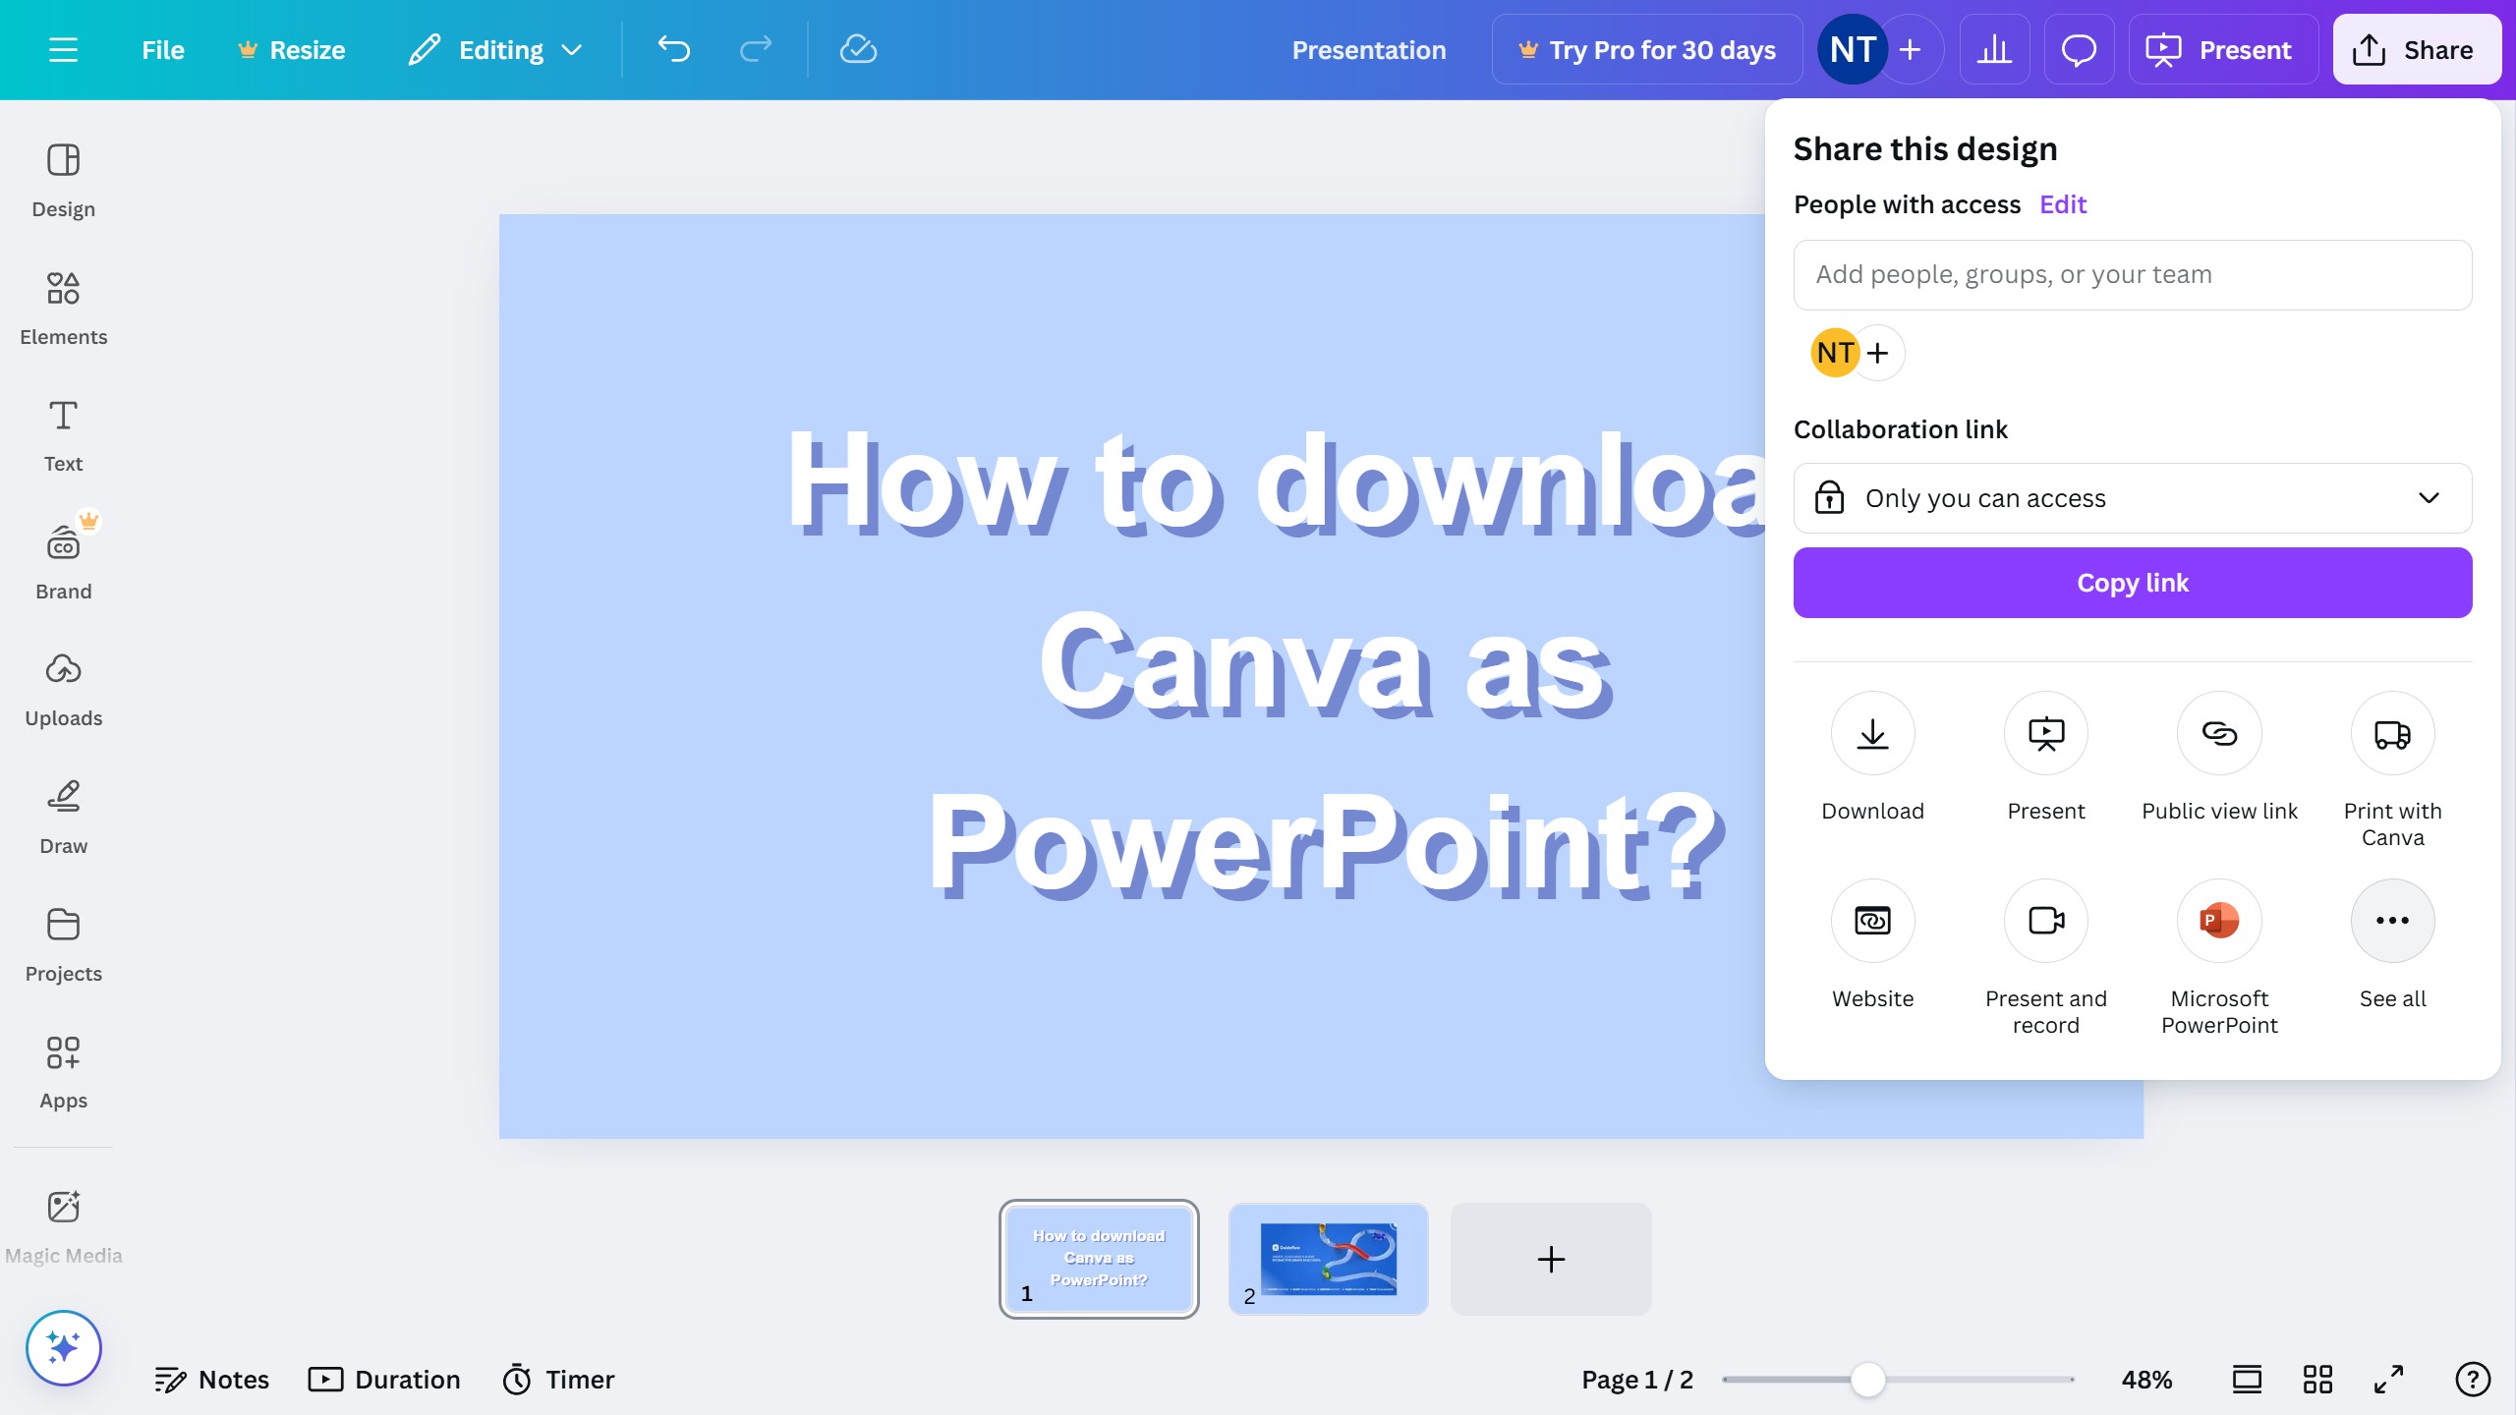2516x1415 pixels.
Task: Click the Website share icon
Action: click(1872, 921)
